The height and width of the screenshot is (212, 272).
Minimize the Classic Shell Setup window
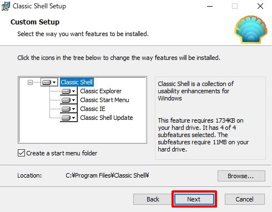(x=210, y=6)
